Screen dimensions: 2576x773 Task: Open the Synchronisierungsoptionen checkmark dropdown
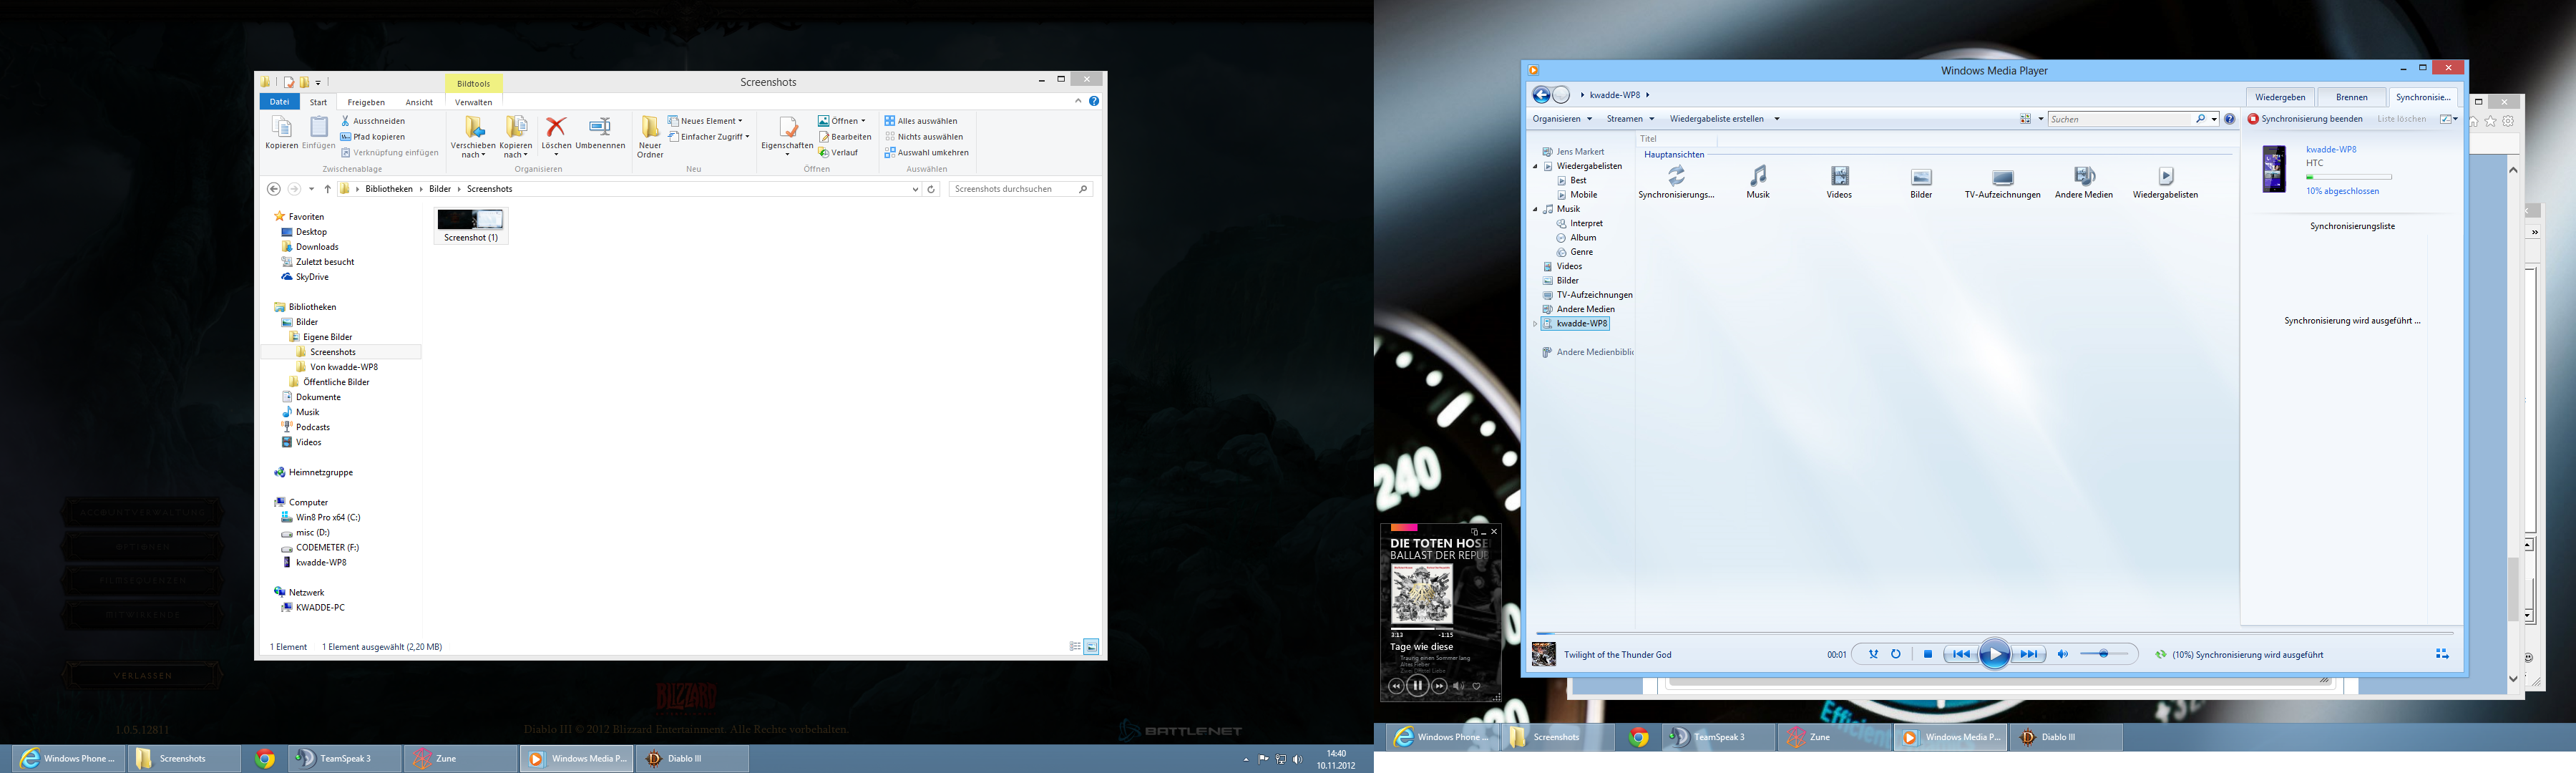2448,119
